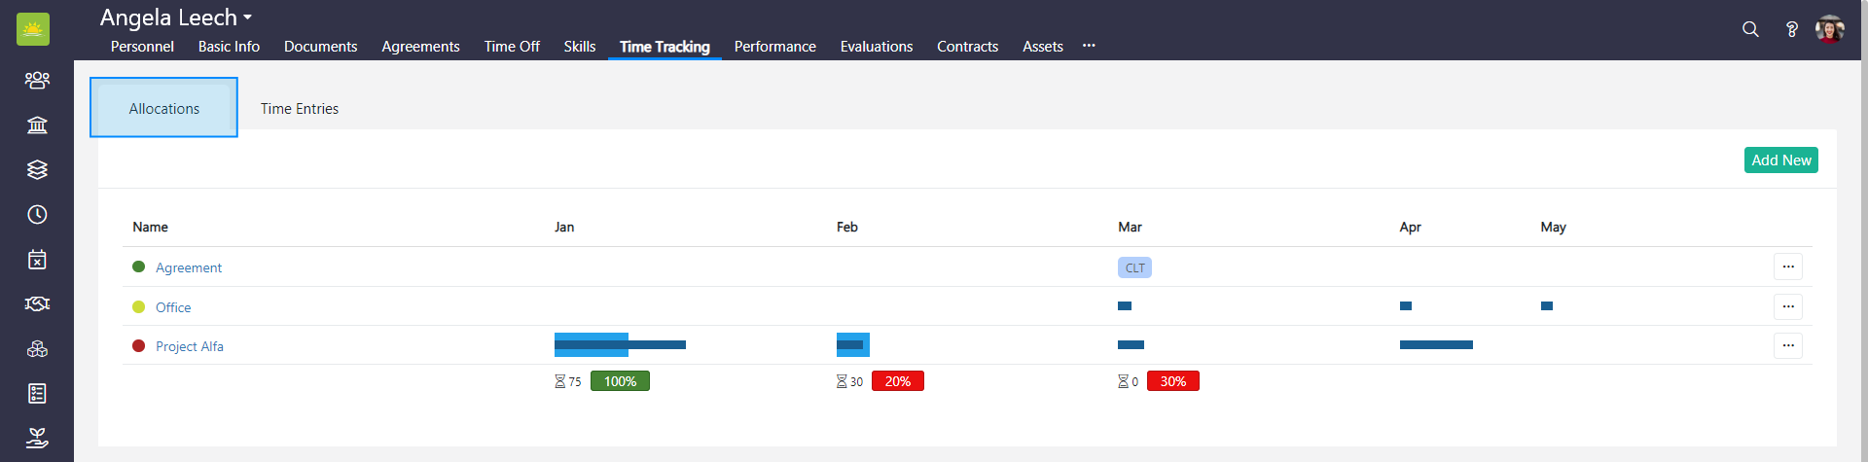Select the stacked layers icon in sidebar
The width and height of the screenshot is (1868, 462).
coord(37,169)
